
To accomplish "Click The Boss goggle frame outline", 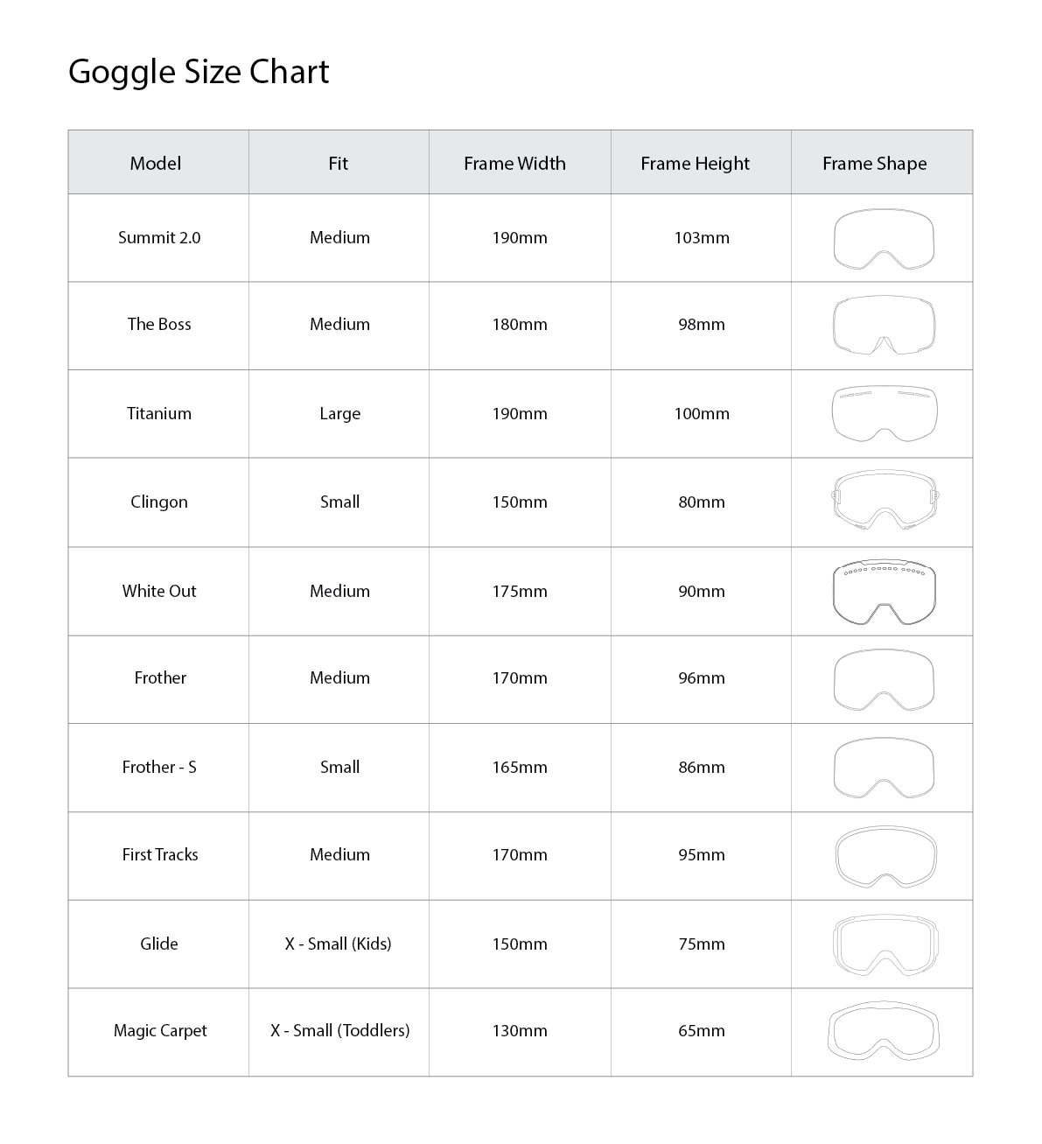I will point(884,325).
